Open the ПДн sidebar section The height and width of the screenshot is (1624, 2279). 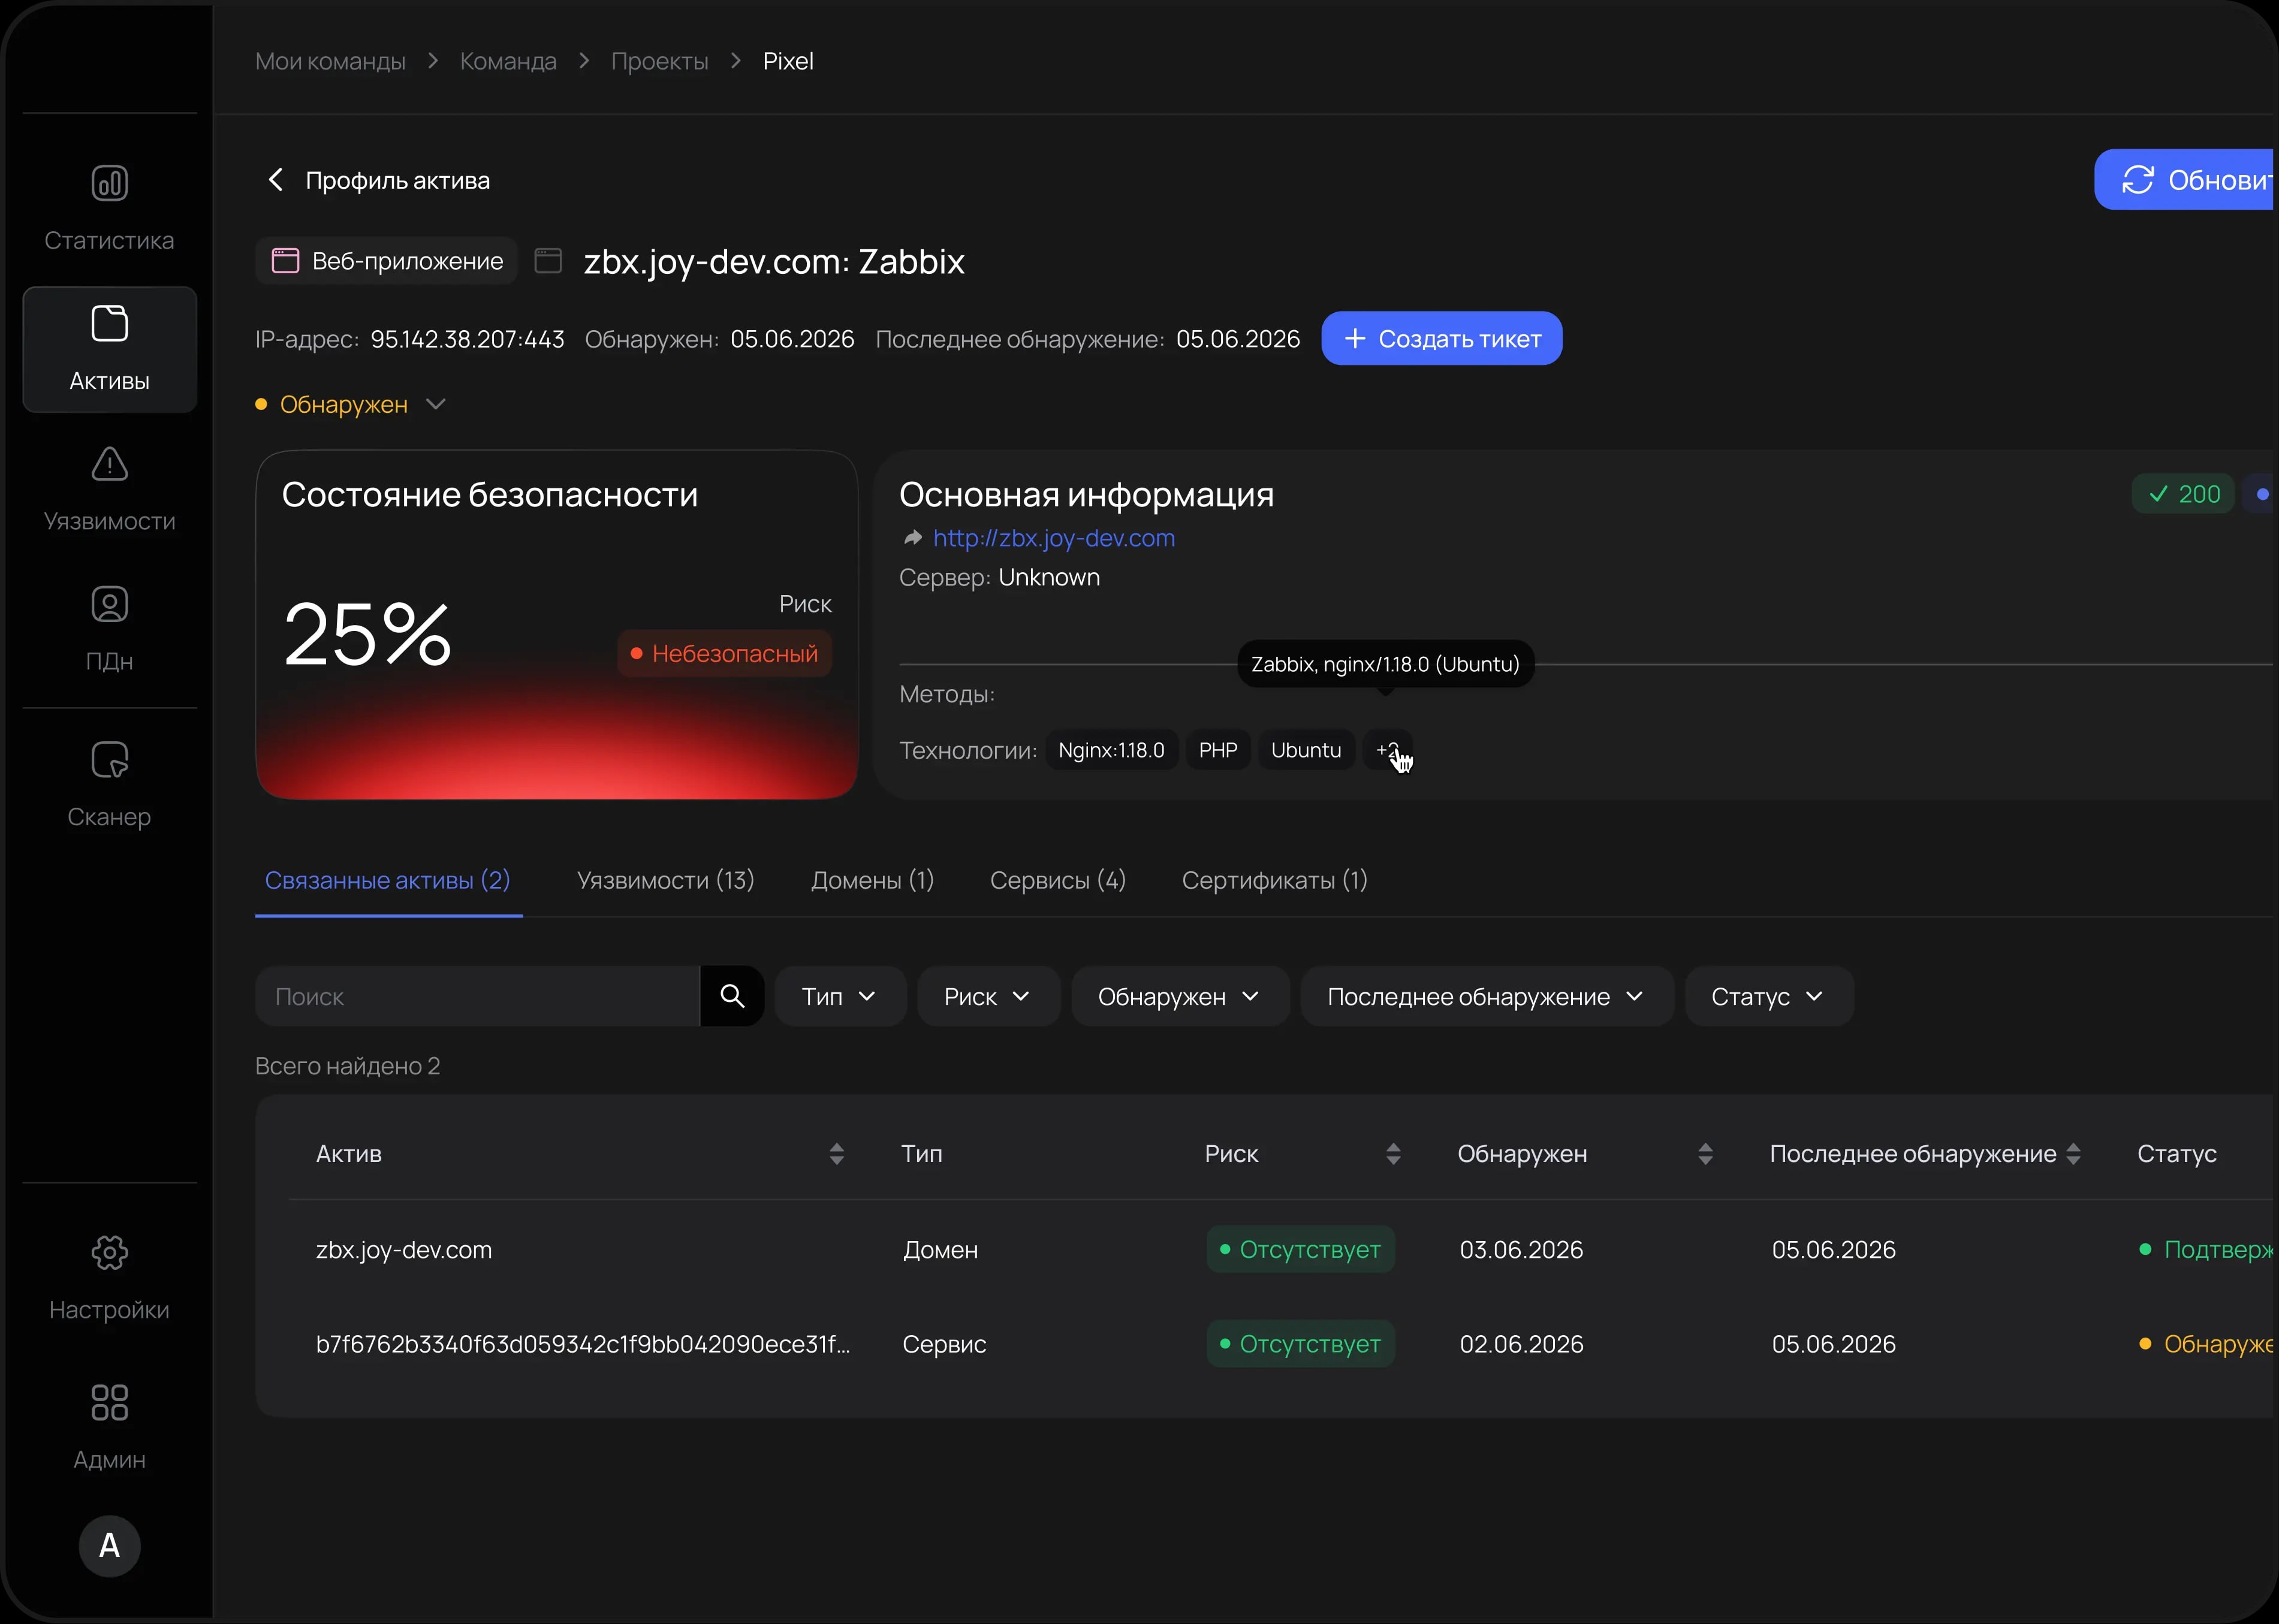109,629
